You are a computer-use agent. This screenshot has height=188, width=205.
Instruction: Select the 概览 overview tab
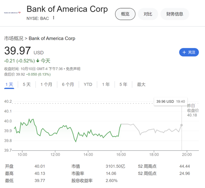[125, 14]
